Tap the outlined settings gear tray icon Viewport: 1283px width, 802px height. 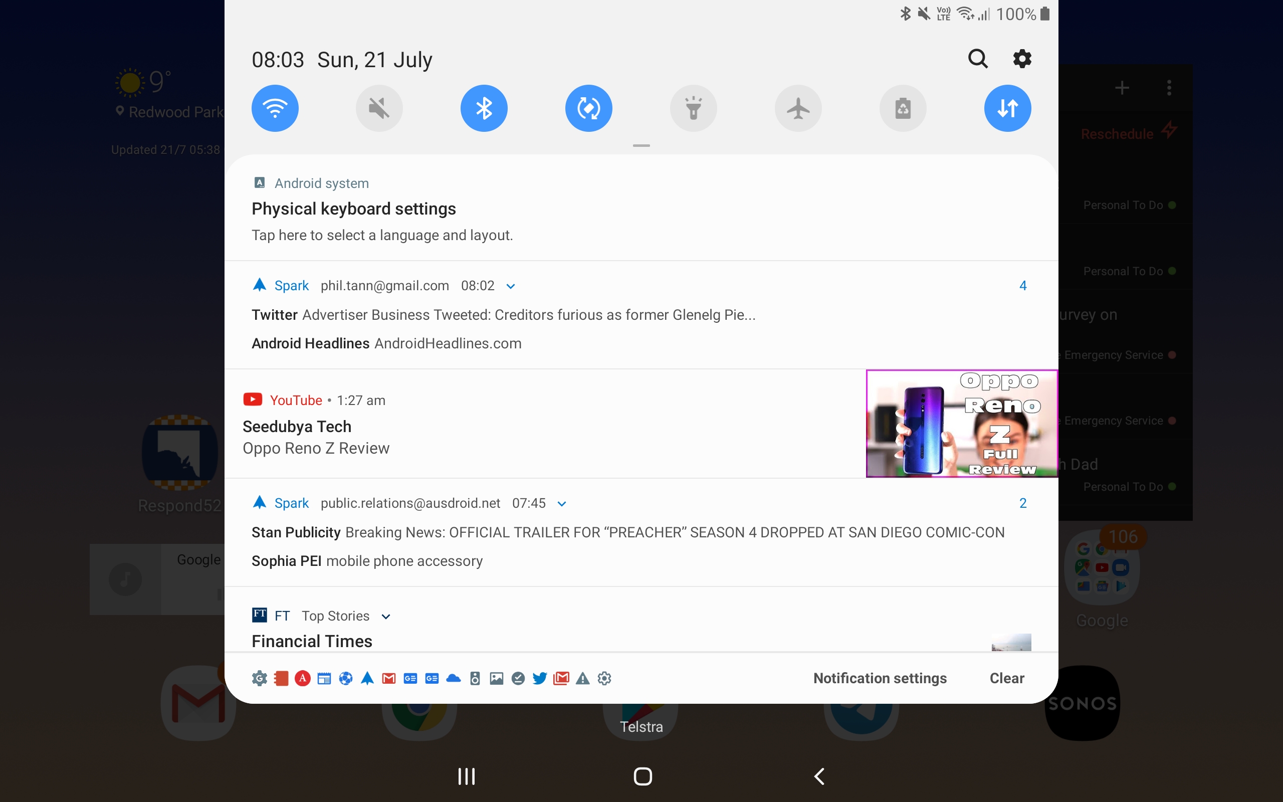[x=604, y=678]
